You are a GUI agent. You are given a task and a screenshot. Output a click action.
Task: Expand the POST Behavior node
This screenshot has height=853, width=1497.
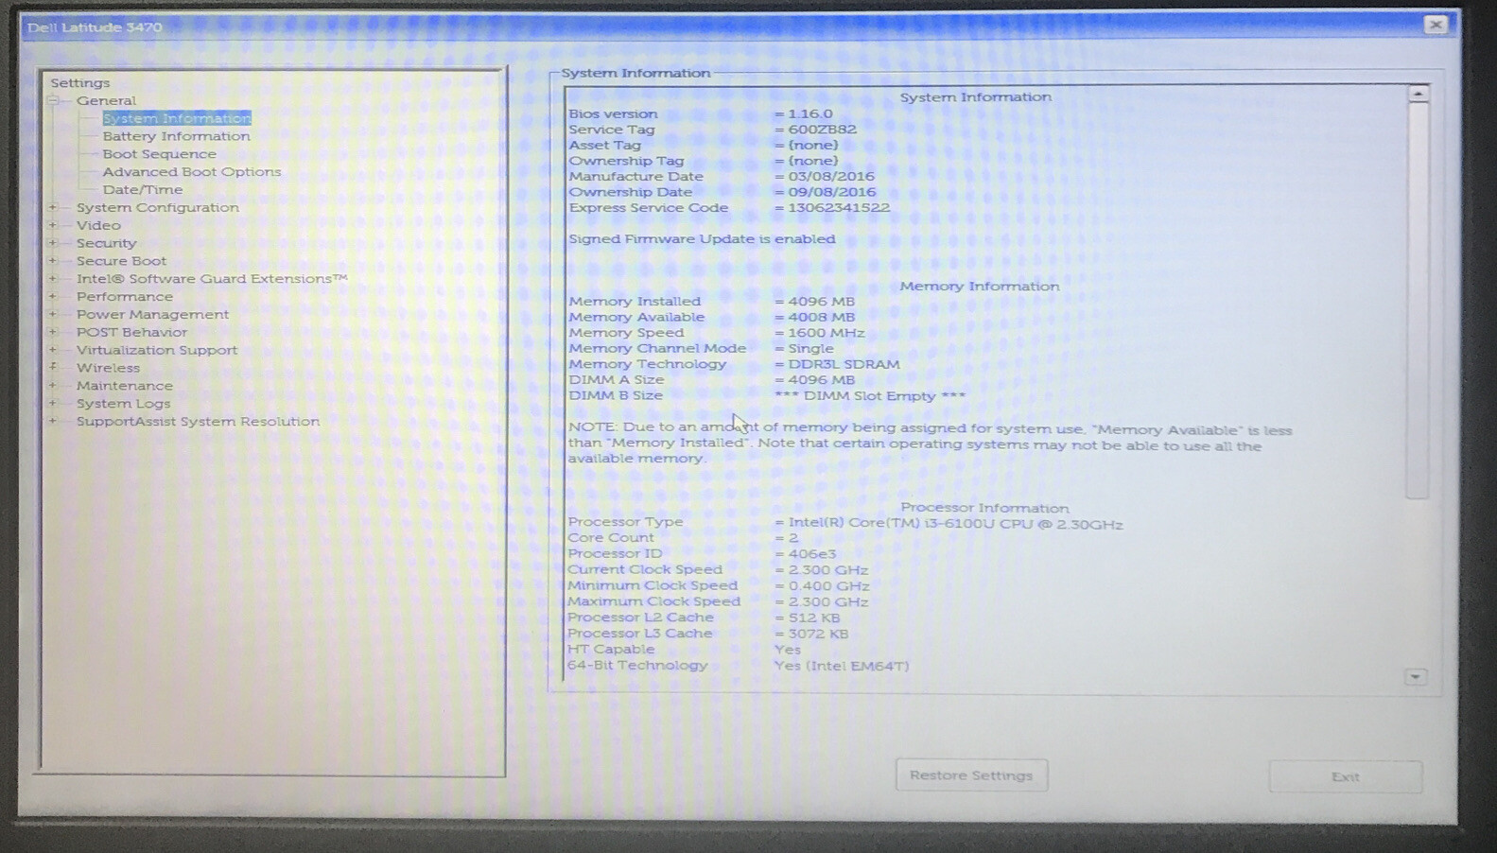[x=54, y=332]
